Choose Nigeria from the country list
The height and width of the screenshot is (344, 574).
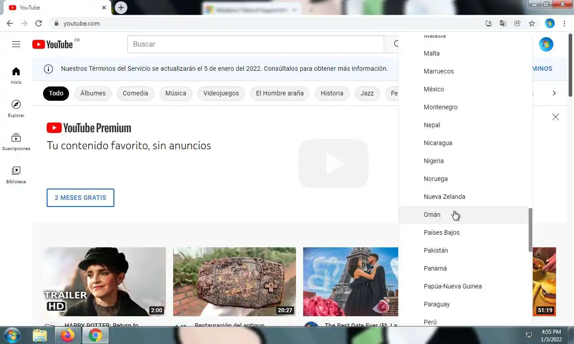coord(463,161)
